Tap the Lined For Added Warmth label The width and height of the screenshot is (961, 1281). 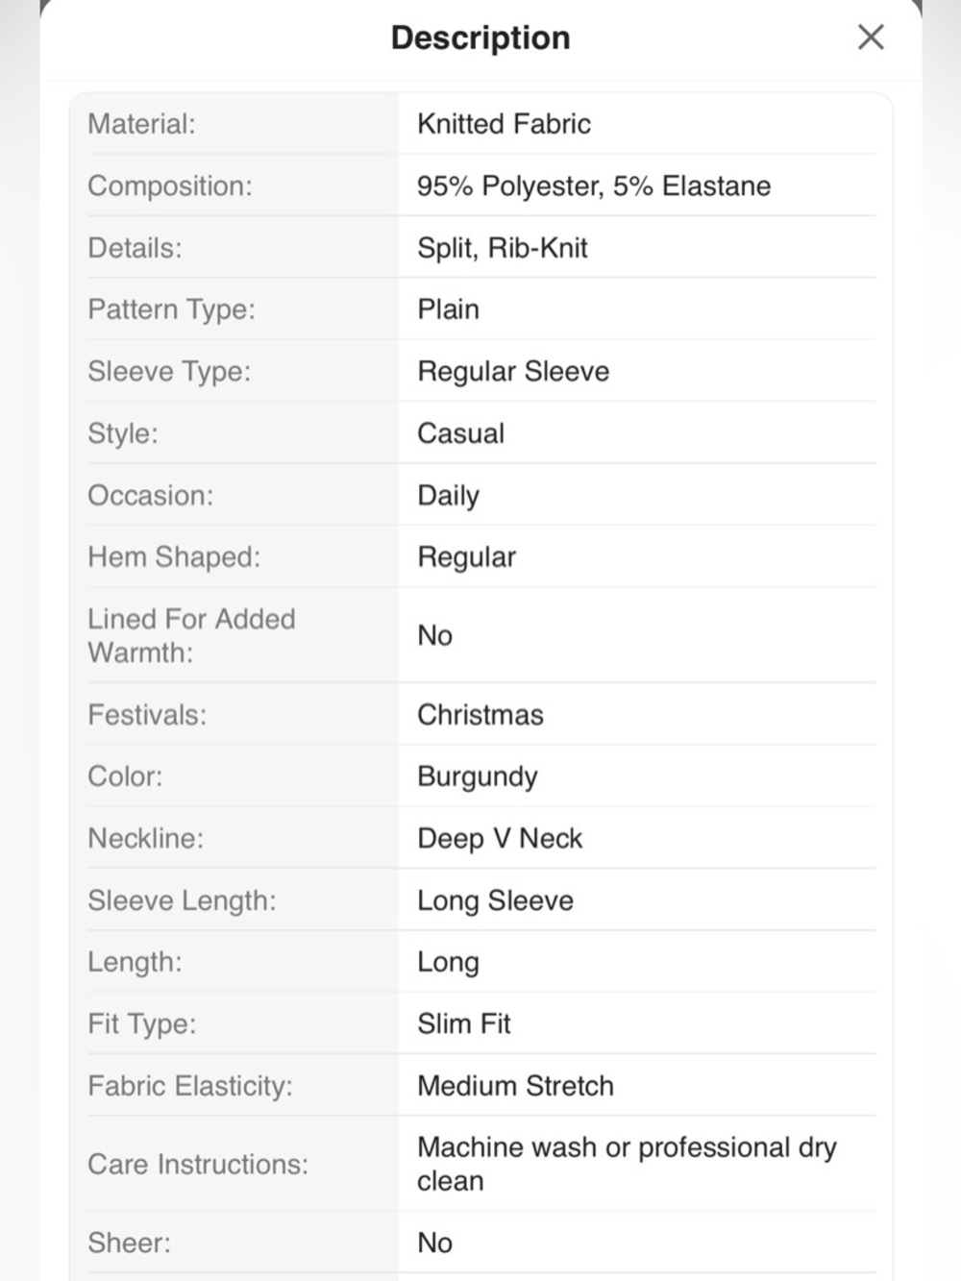point(191,635)
